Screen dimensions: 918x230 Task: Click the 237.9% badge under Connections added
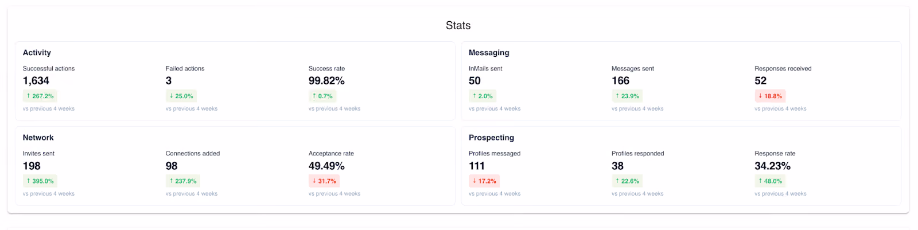182,181
